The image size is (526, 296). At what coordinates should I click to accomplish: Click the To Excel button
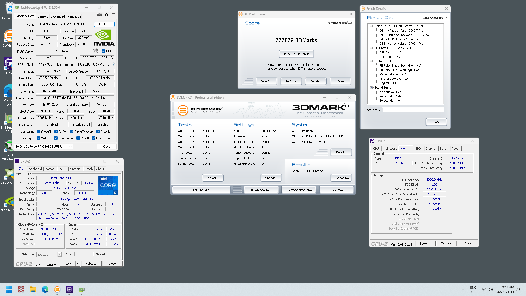coord(291,81)
